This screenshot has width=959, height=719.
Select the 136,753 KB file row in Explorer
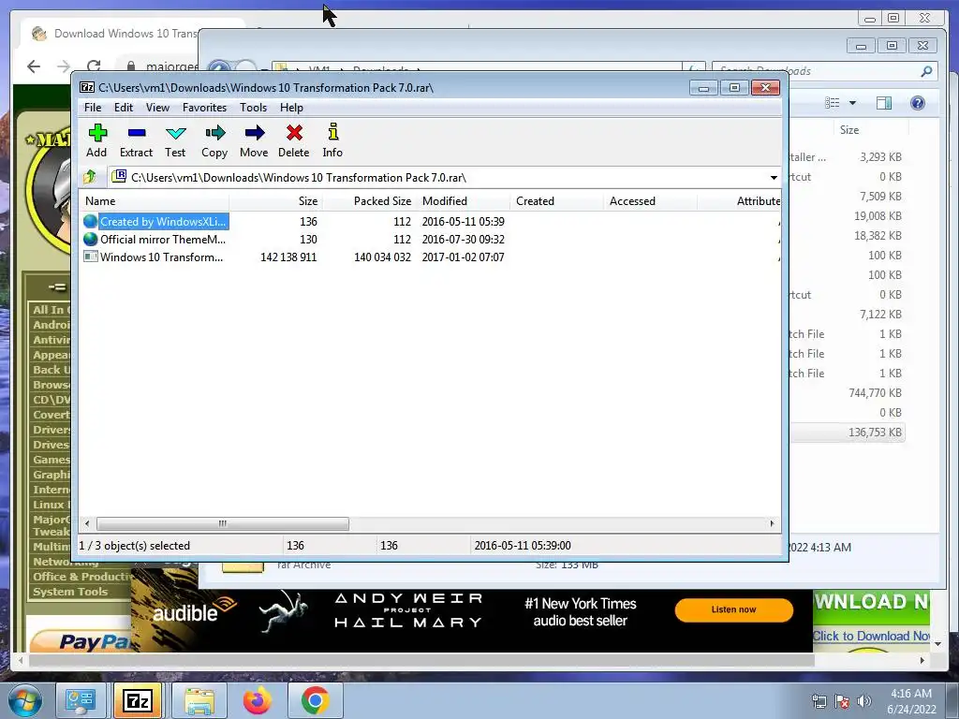pos(847,433)
